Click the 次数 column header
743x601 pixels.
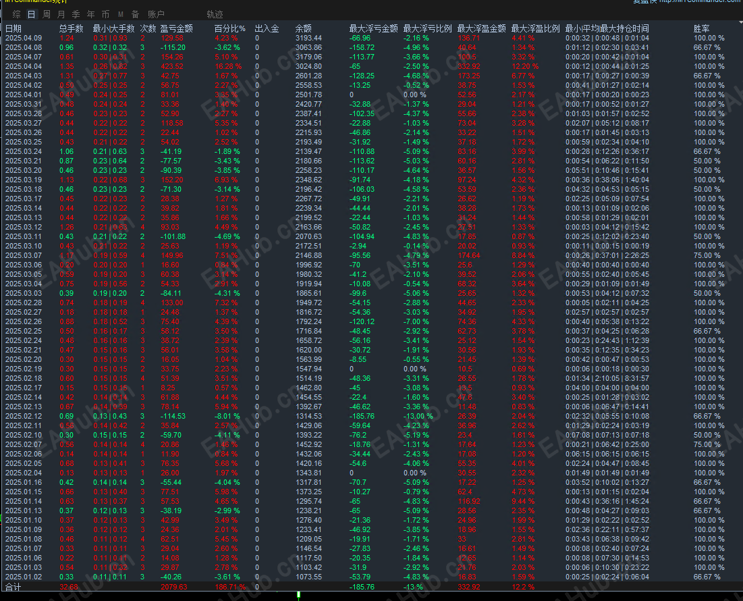pos(148,28)
